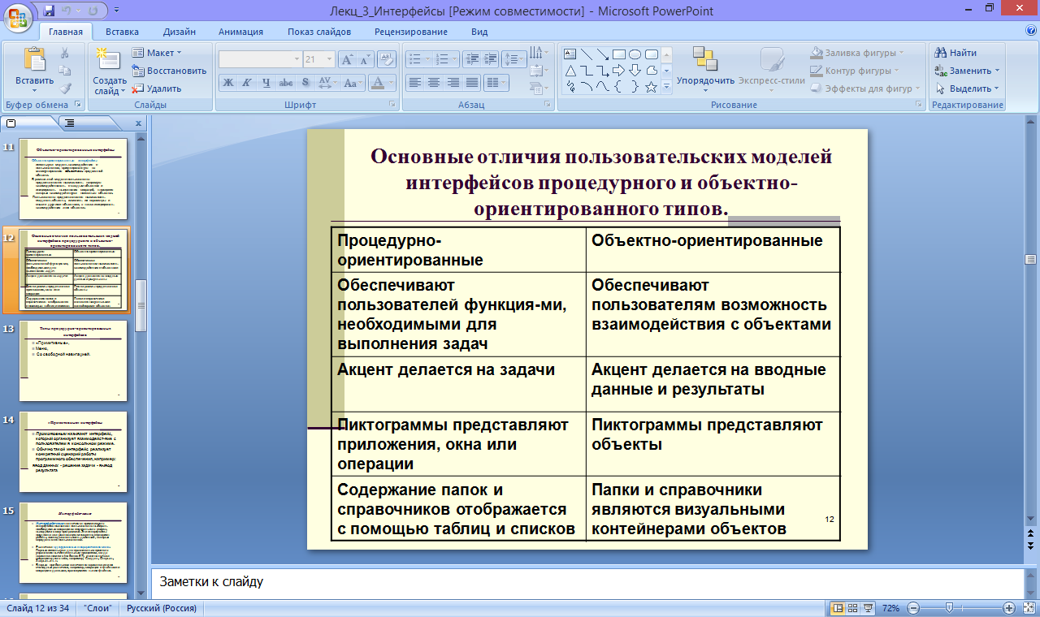The width and height of the screenshot is (1040, 617).
Task: Click the Office button logo
Action: tap(18, 17)
